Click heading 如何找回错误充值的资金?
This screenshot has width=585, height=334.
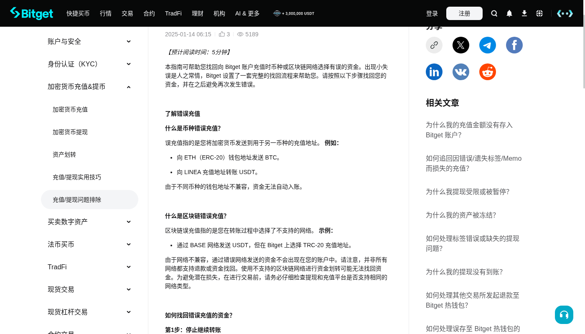pyautogui.click(x=198, y=315)
